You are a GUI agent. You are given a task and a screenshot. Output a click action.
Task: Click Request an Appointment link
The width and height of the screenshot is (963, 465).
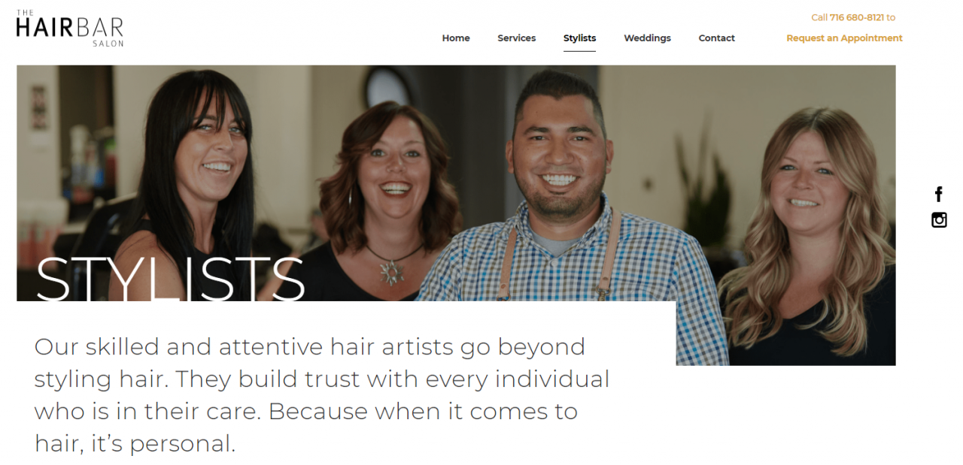click(844, 38)
